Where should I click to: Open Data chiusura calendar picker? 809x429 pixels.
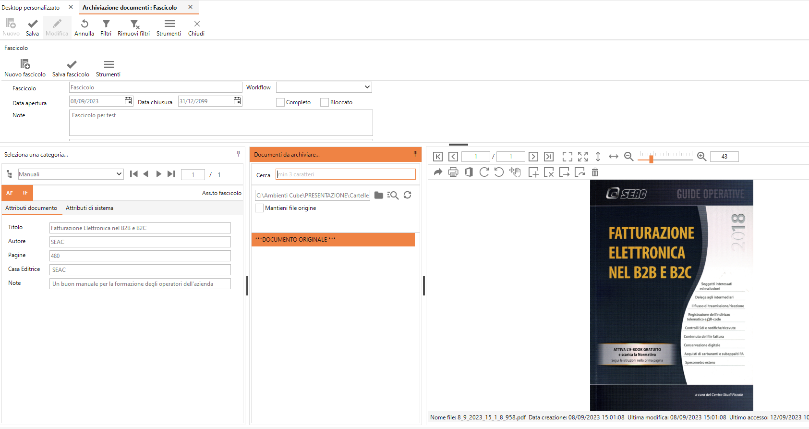tap(237, 101)
